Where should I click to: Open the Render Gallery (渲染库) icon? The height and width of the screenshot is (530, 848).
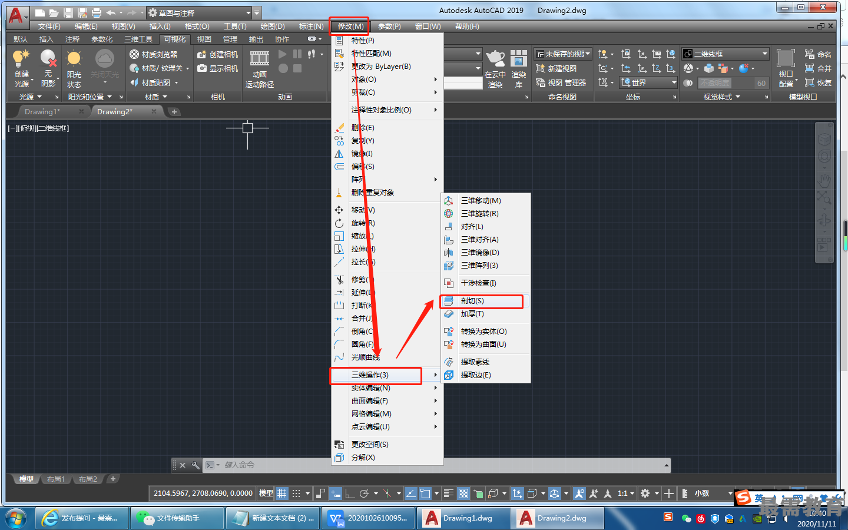pyautogui.click(x=519, y=59)
